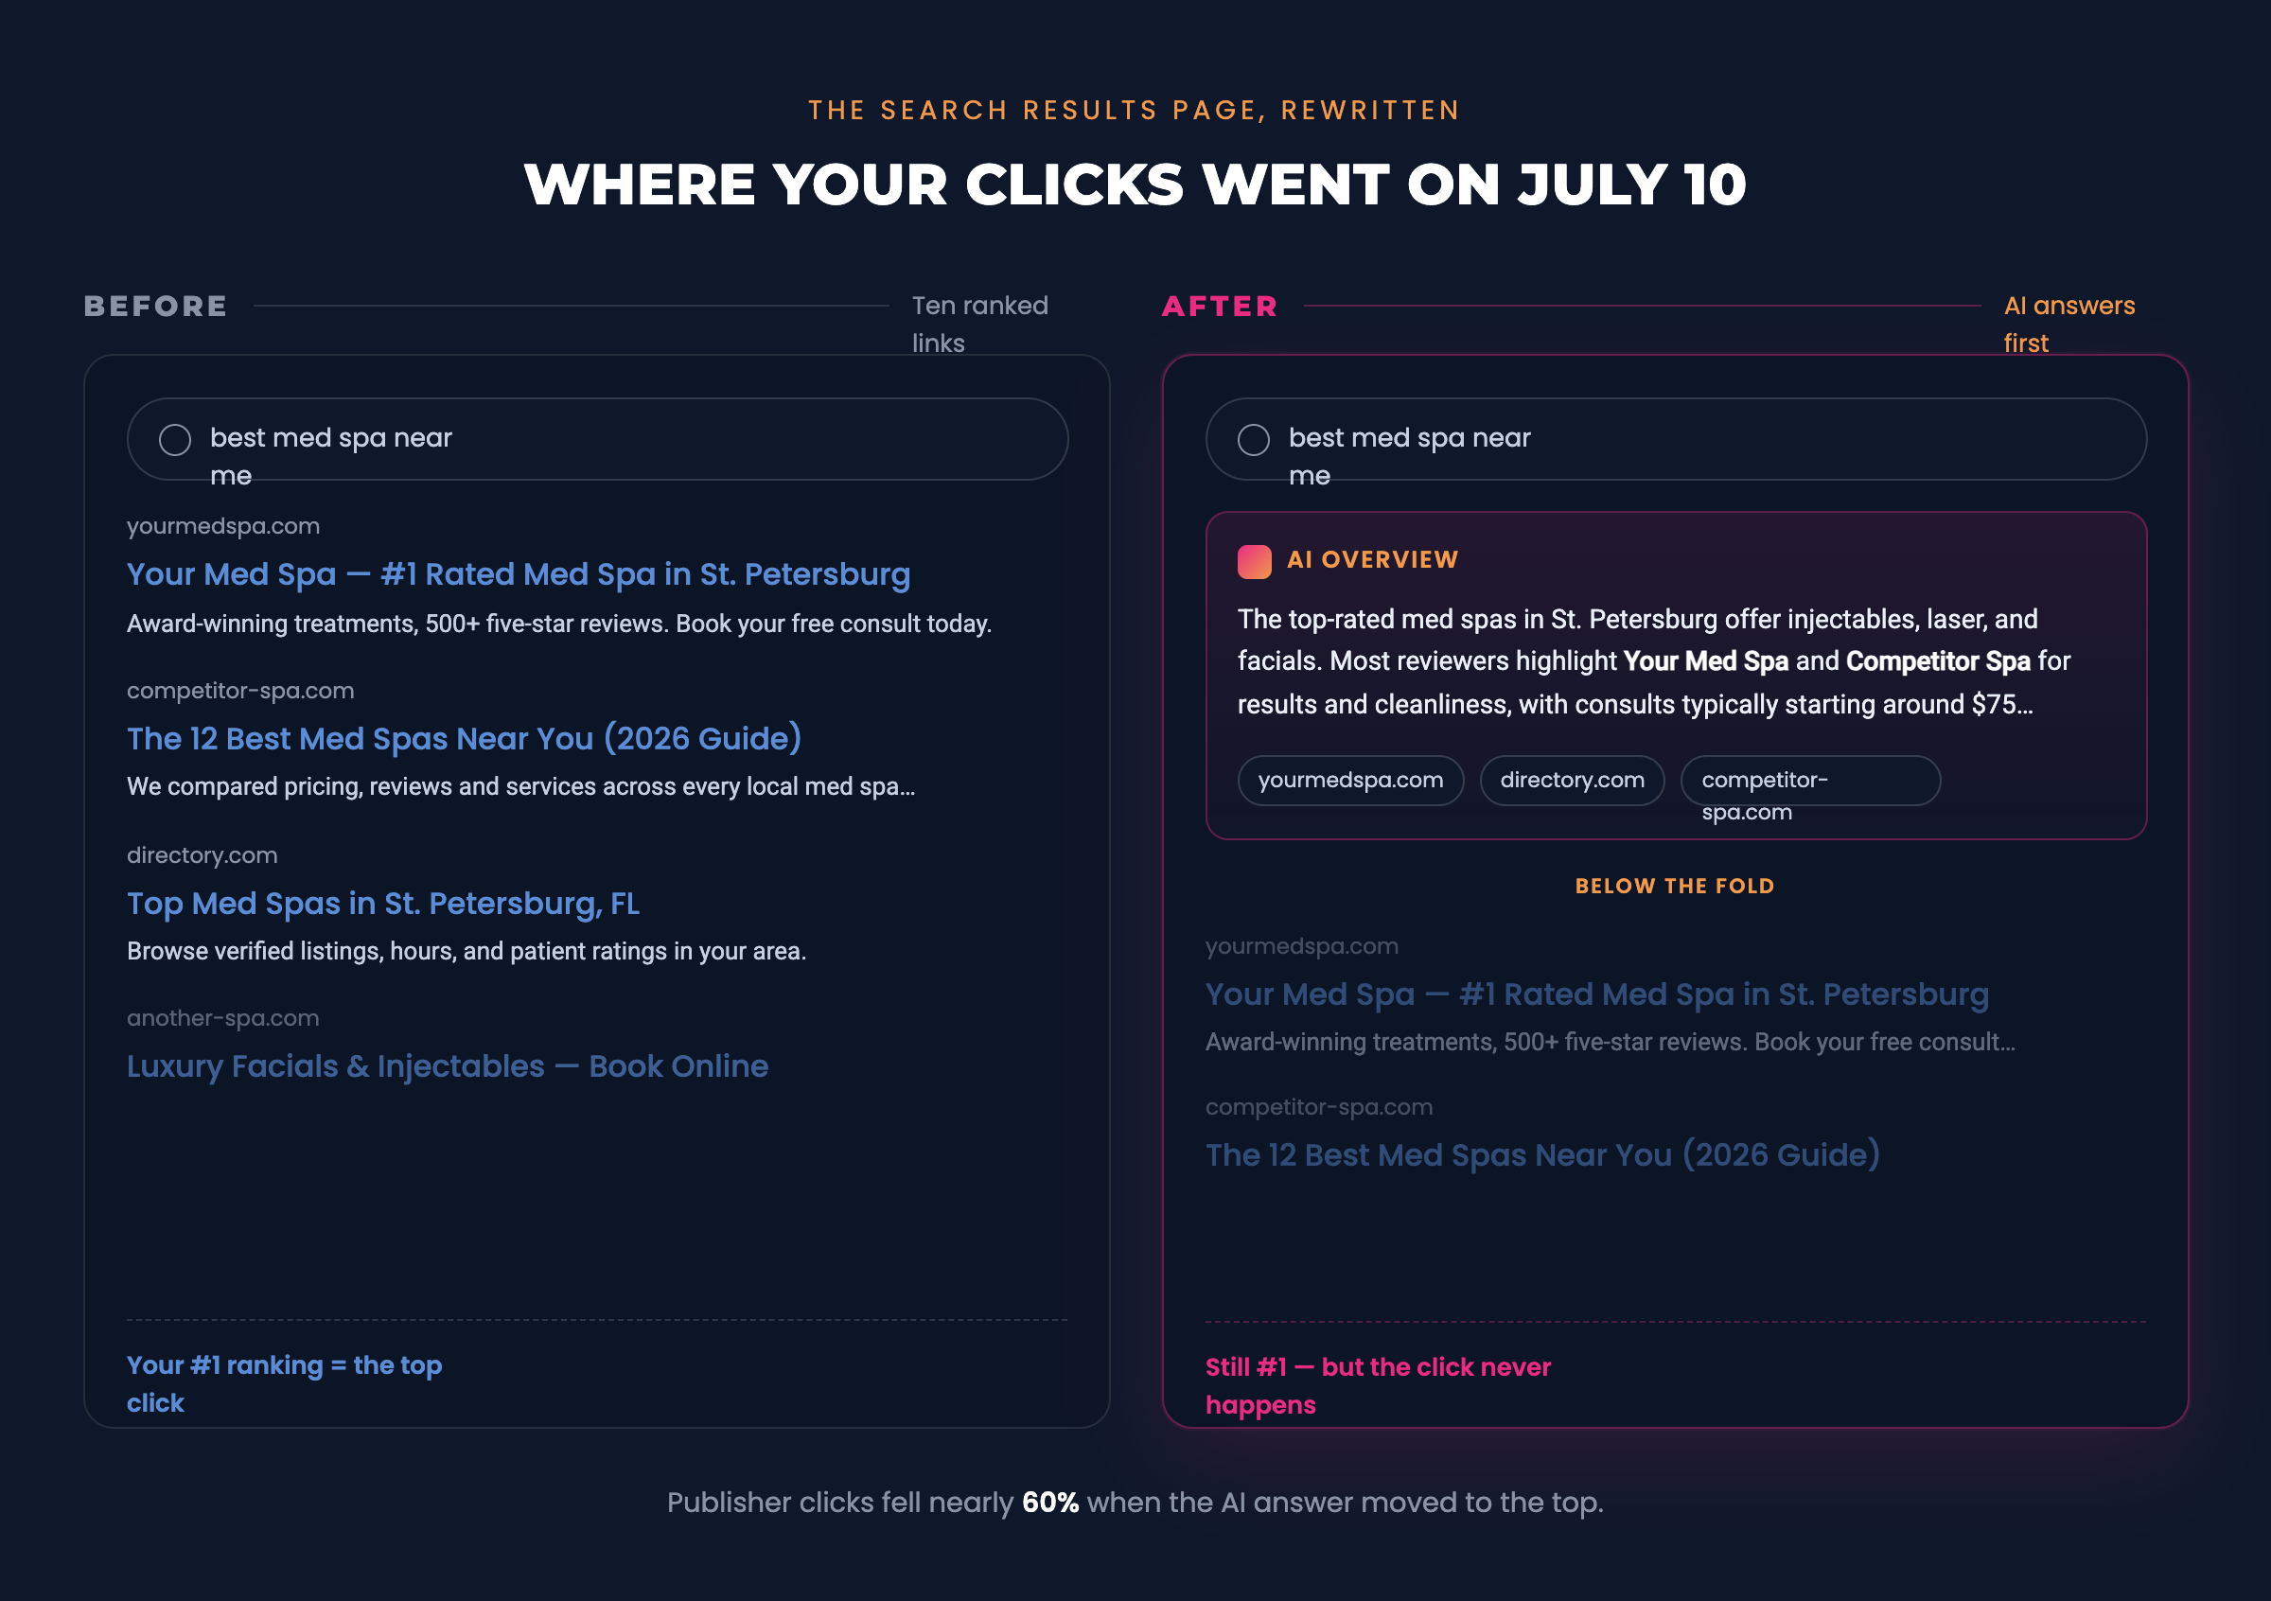The width and height of the screenshot is (2271, 1601).
Task: Open 'Top Med Spas in St. Petersburg, FL' result
Action: (x=383, y=903)
